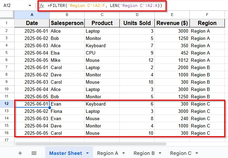Click the Region header cell
Screen dimensions: 228x158
point(207,23)
